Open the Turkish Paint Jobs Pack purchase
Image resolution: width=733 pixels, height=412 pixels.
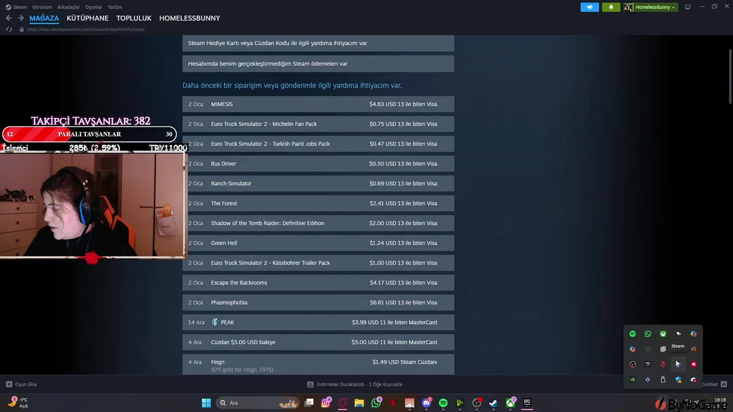tap(318, 144)
